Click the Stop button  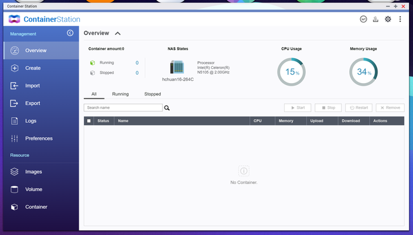coord(328,108)
